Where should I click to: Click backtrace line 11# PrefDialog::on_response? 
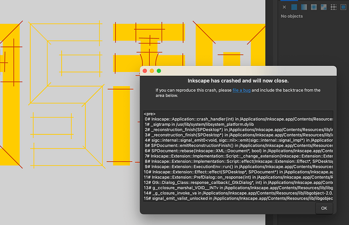pyautogui.click(x=238, y=177)
